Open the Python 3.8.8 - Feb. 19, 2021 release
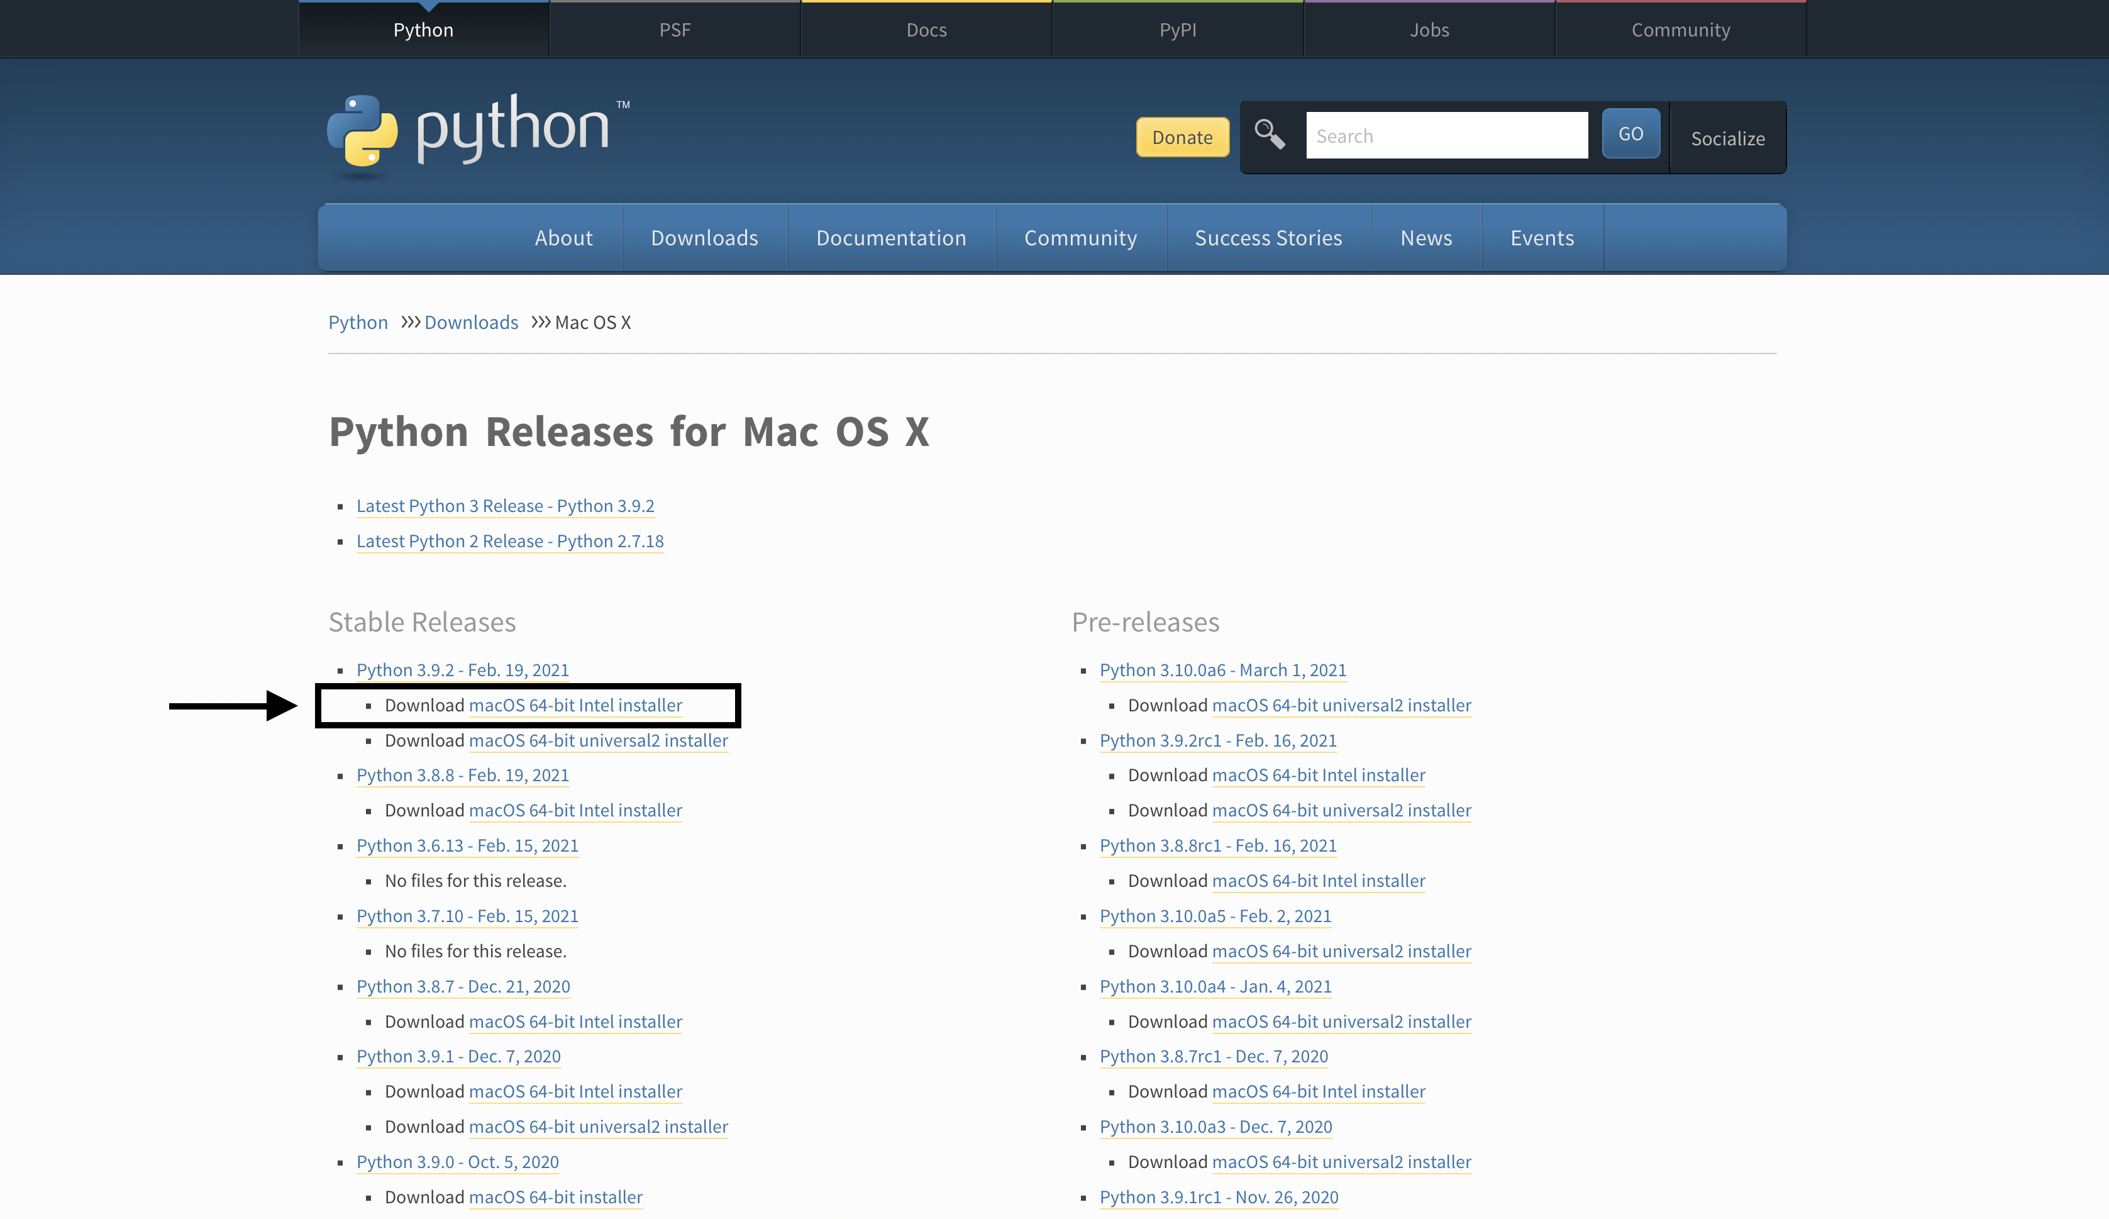The width and height of the screenshot is (2109, 1219). [462, 776]
